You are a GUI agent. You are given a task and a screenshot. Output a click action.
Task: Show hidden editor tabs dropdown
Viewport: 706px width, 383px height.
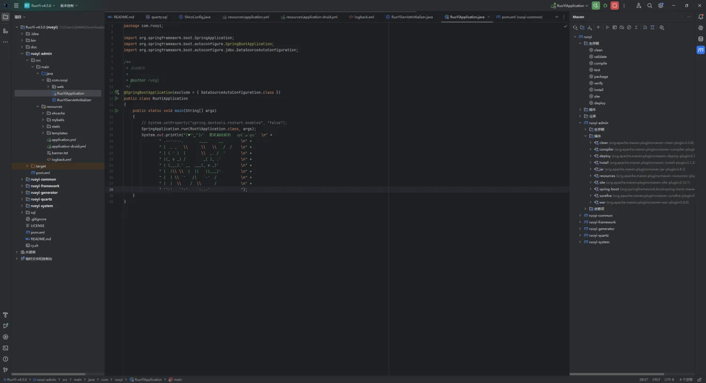[557, 17]
